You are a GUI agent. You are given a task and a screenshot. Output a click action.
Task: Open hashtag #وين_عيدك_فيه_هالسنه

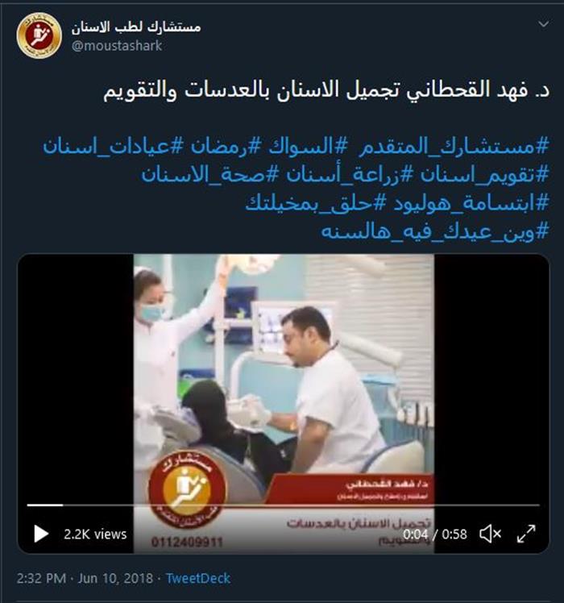point(435,231)
